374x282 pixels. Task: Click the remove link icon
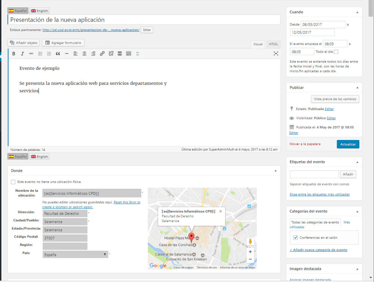(111, 54)
